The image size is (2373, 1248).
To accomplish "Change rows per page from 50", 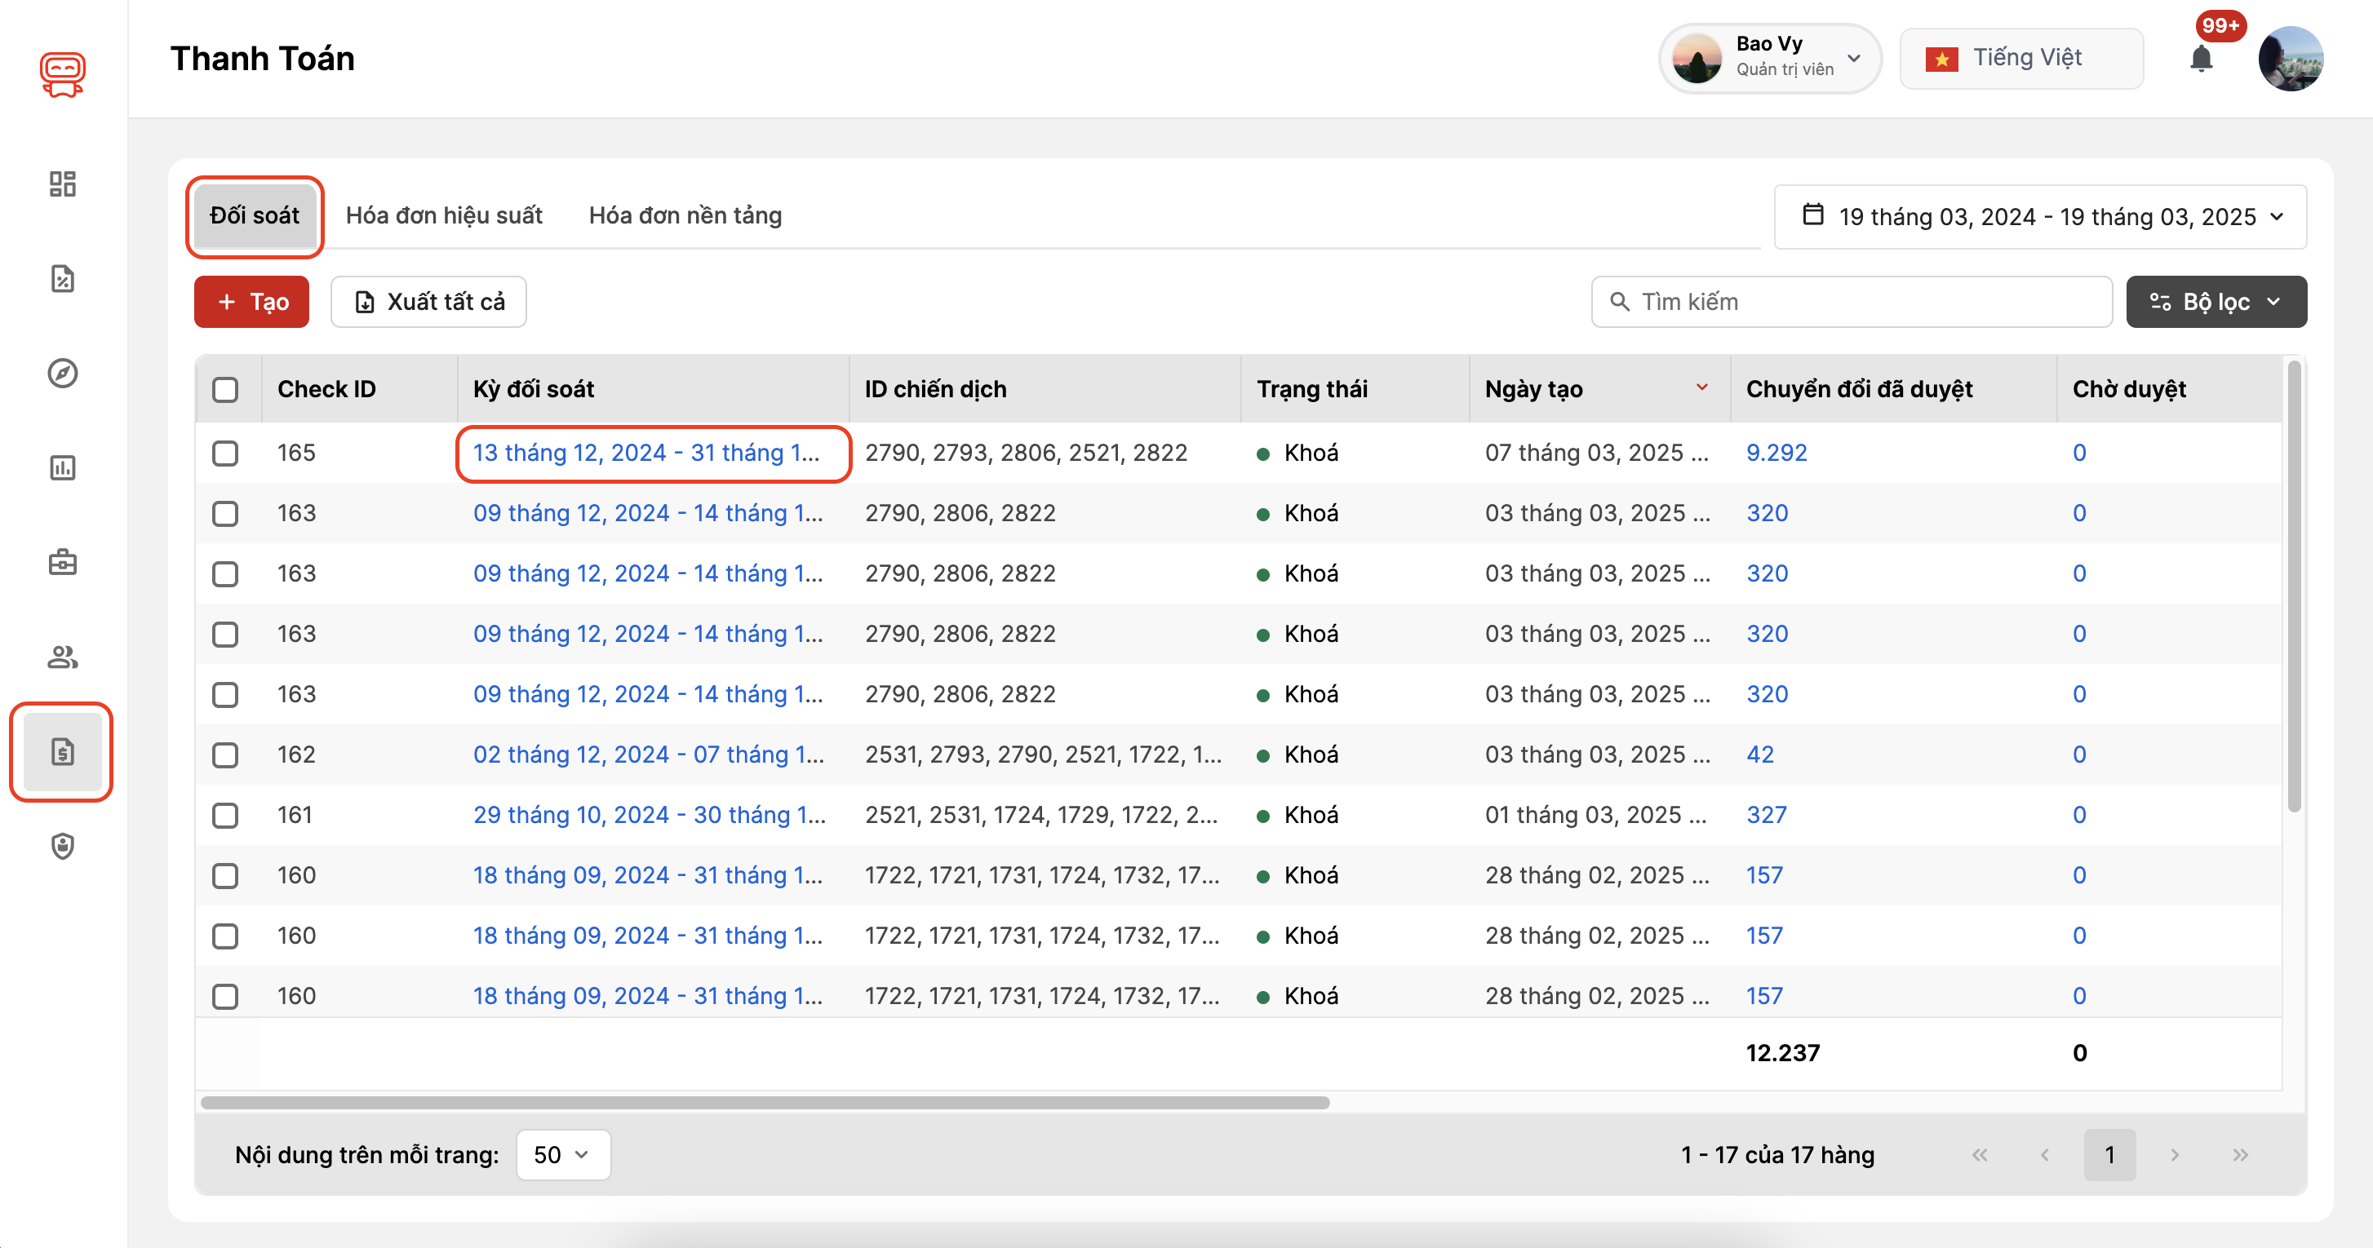I will click(x=562, y=1155).
